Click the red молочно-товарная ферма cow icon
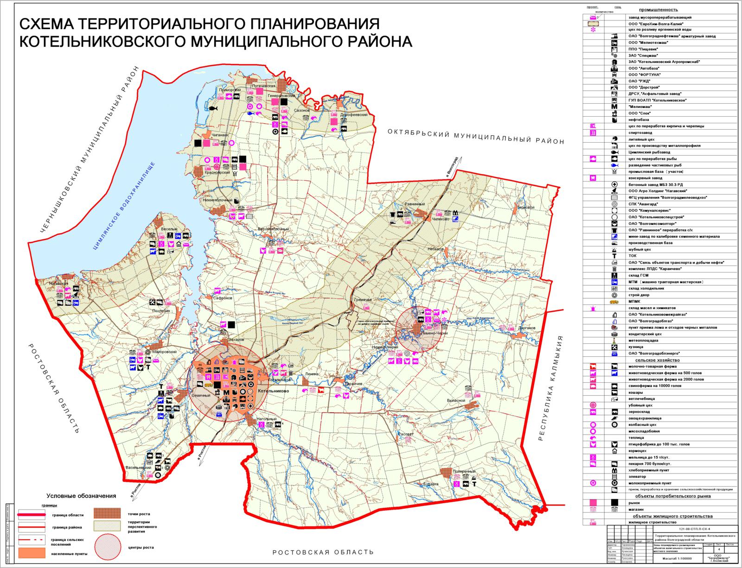The image size is (742, 568). [593, 366]
